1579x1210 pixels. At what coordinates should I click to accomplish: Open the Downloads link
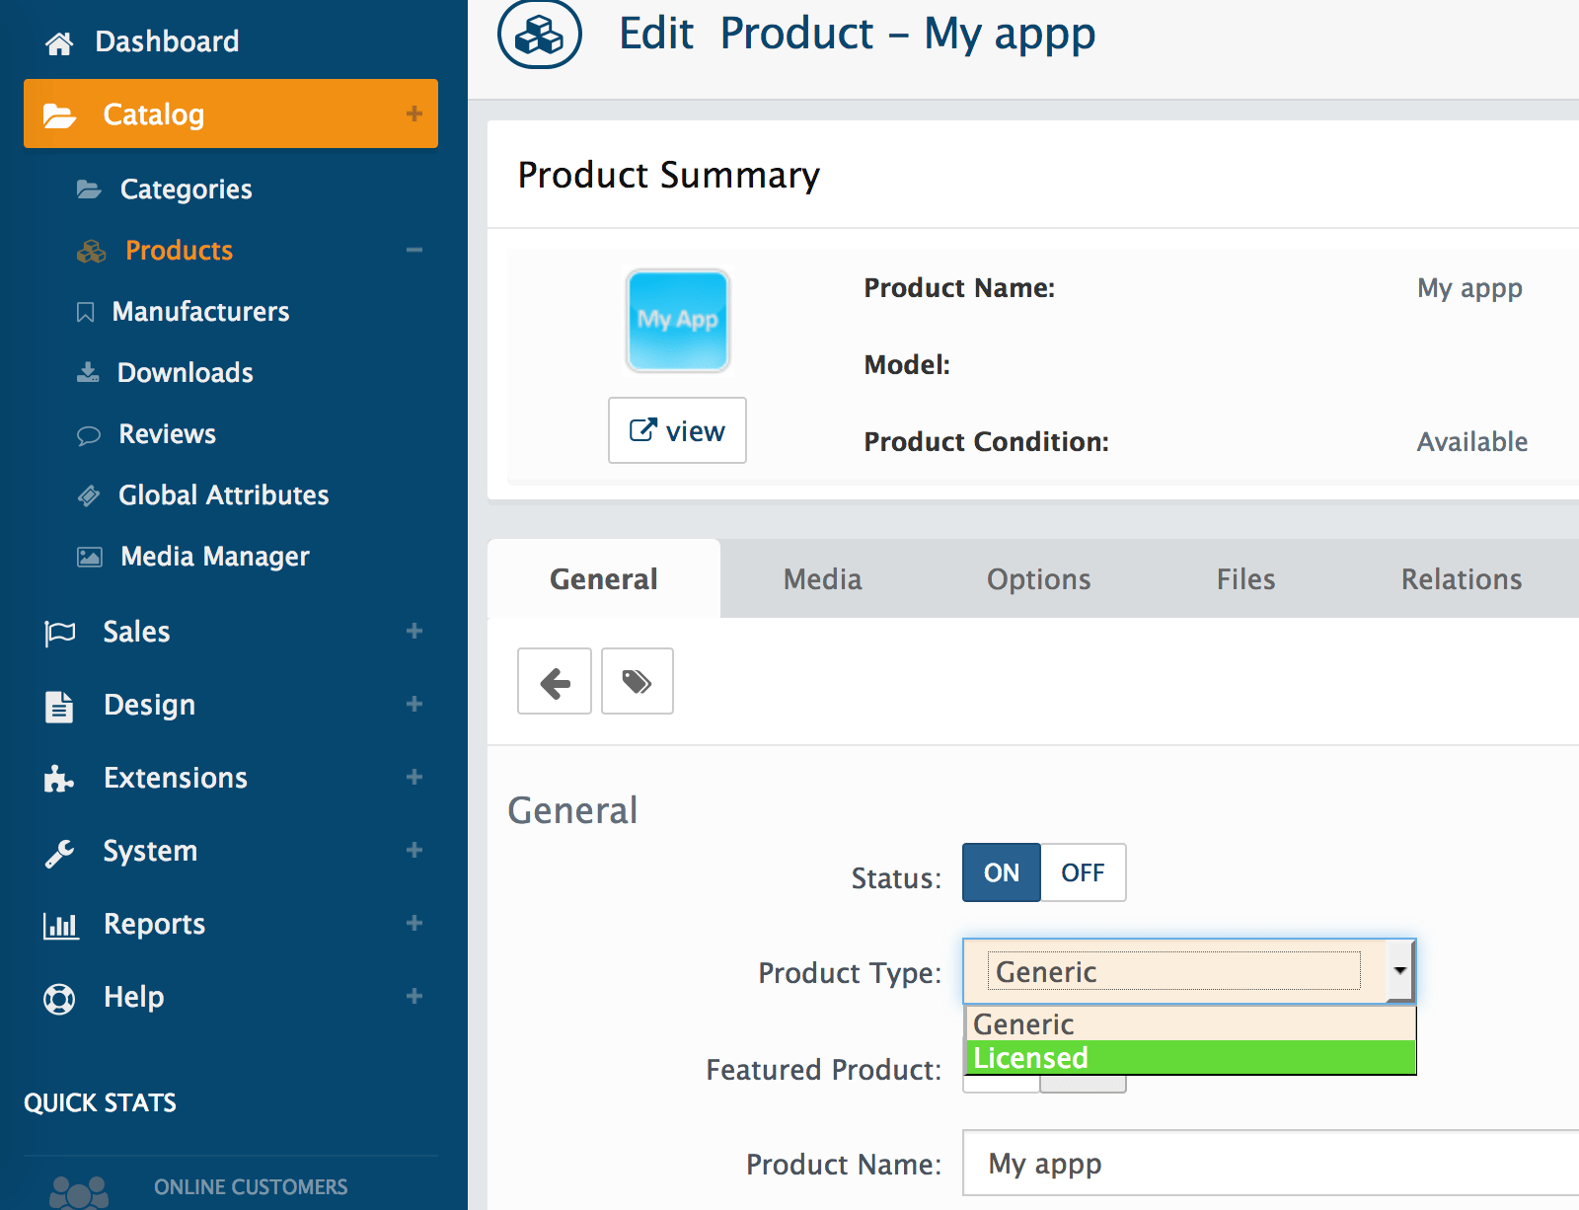coord(186,373)
